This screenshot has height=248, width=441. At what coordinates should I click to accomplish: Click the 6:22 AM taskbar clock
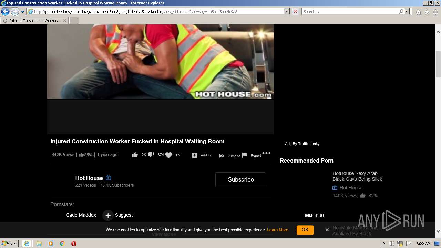[423, 244]
